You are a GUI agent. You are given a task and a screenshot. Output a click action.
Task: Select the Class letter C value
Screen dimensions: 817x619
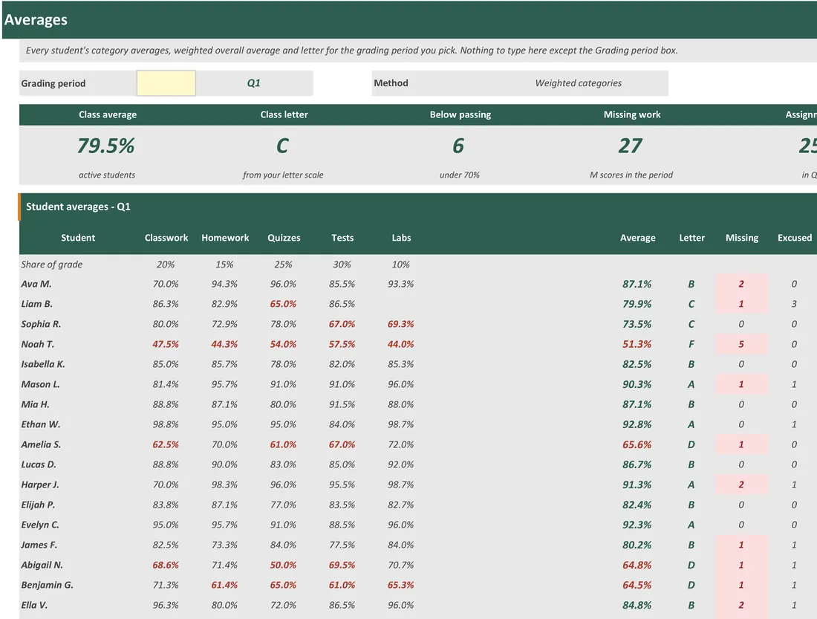point(282,146)
